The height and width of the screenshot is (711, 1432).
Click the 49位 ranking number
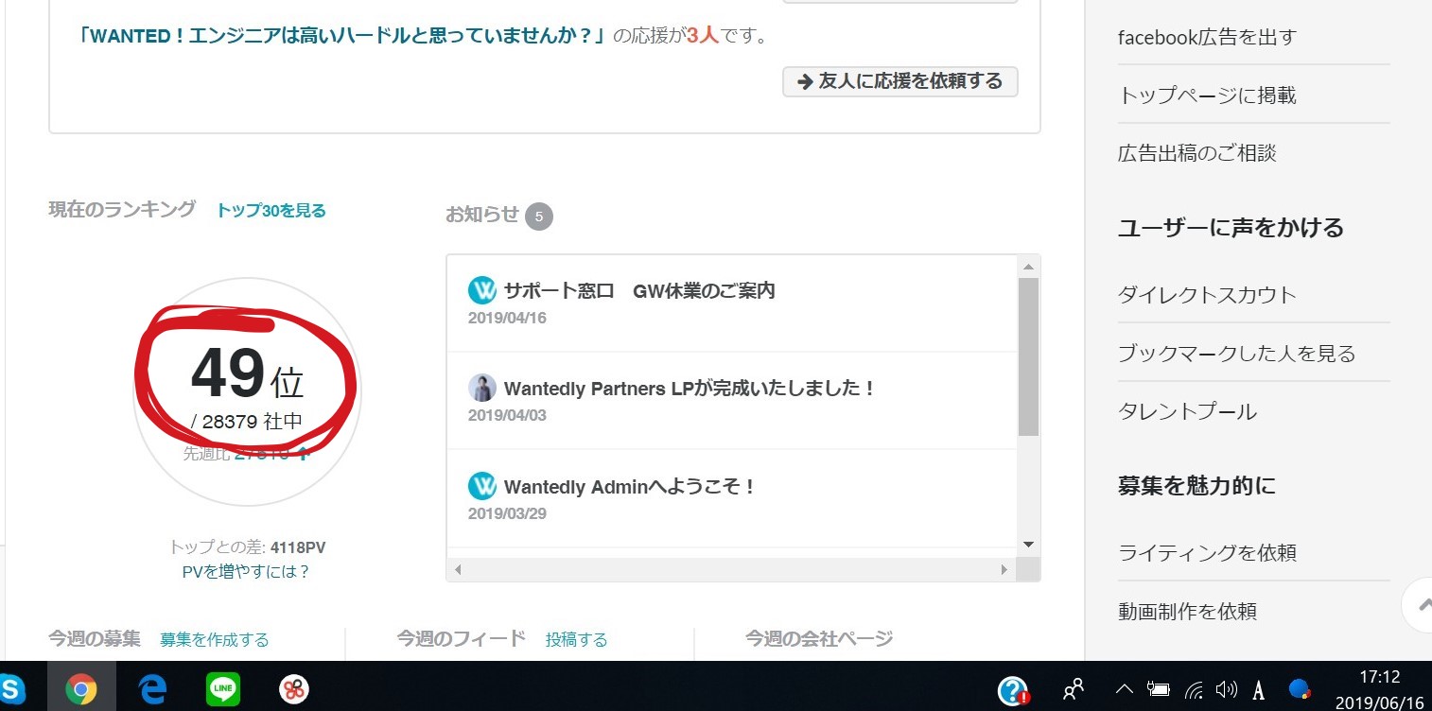click(247, 375)
